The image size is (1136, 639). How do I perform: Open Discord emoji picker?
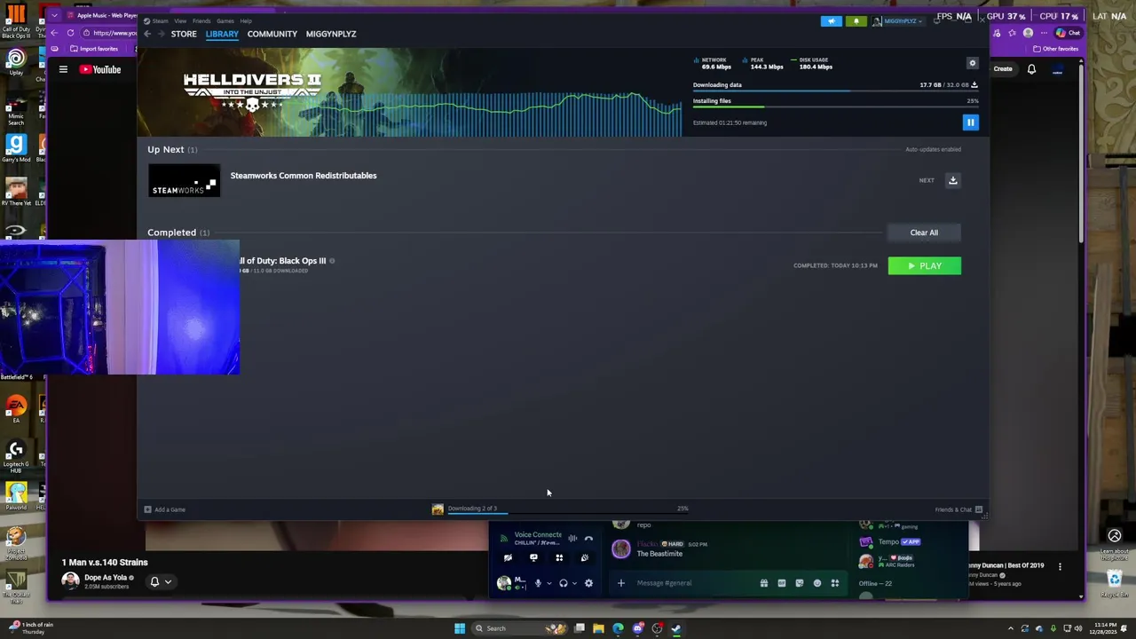tap(817, 583)
